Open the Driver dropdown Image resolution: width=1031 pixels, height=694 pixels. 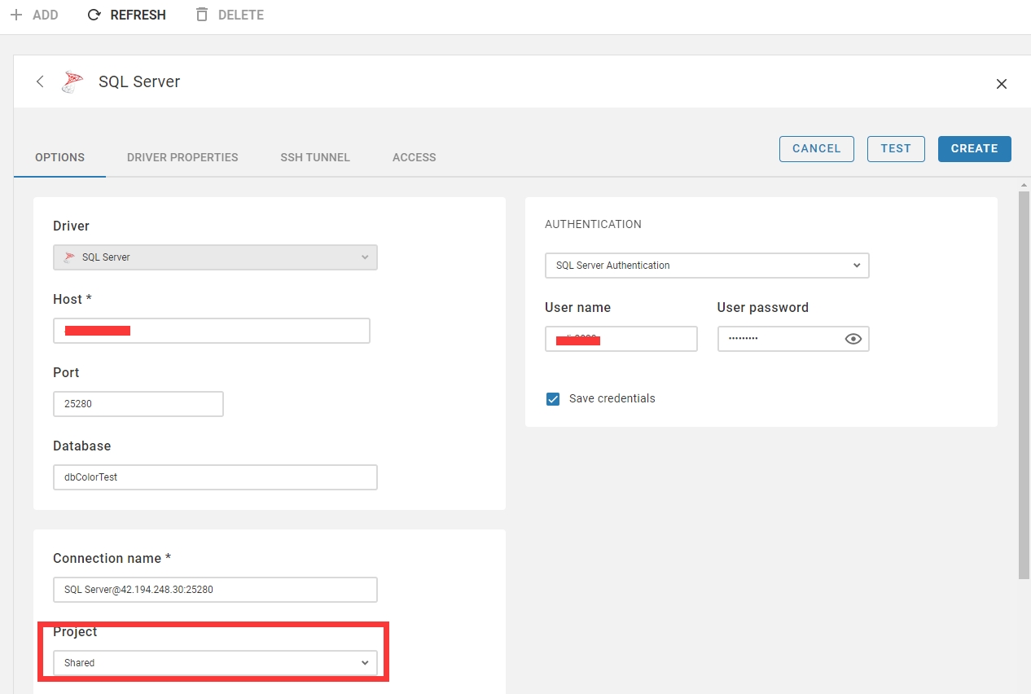pyautogui.click(x=215, y=257)
